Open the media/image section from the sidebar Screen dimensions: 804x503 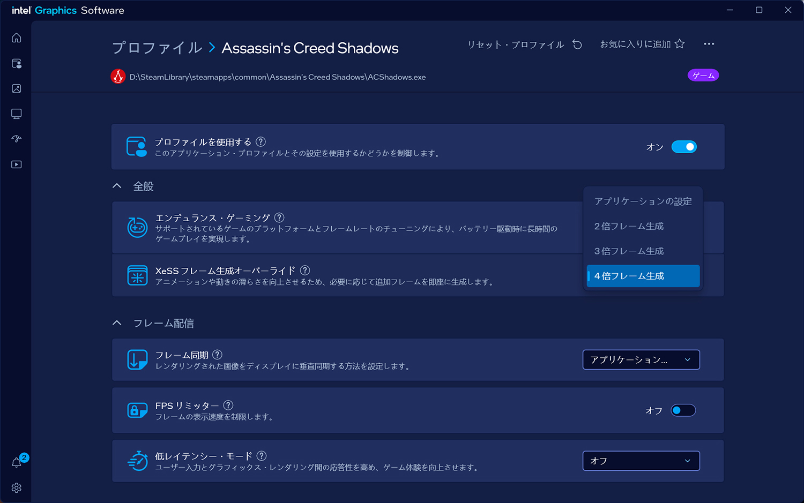click(x=16, y=88)
